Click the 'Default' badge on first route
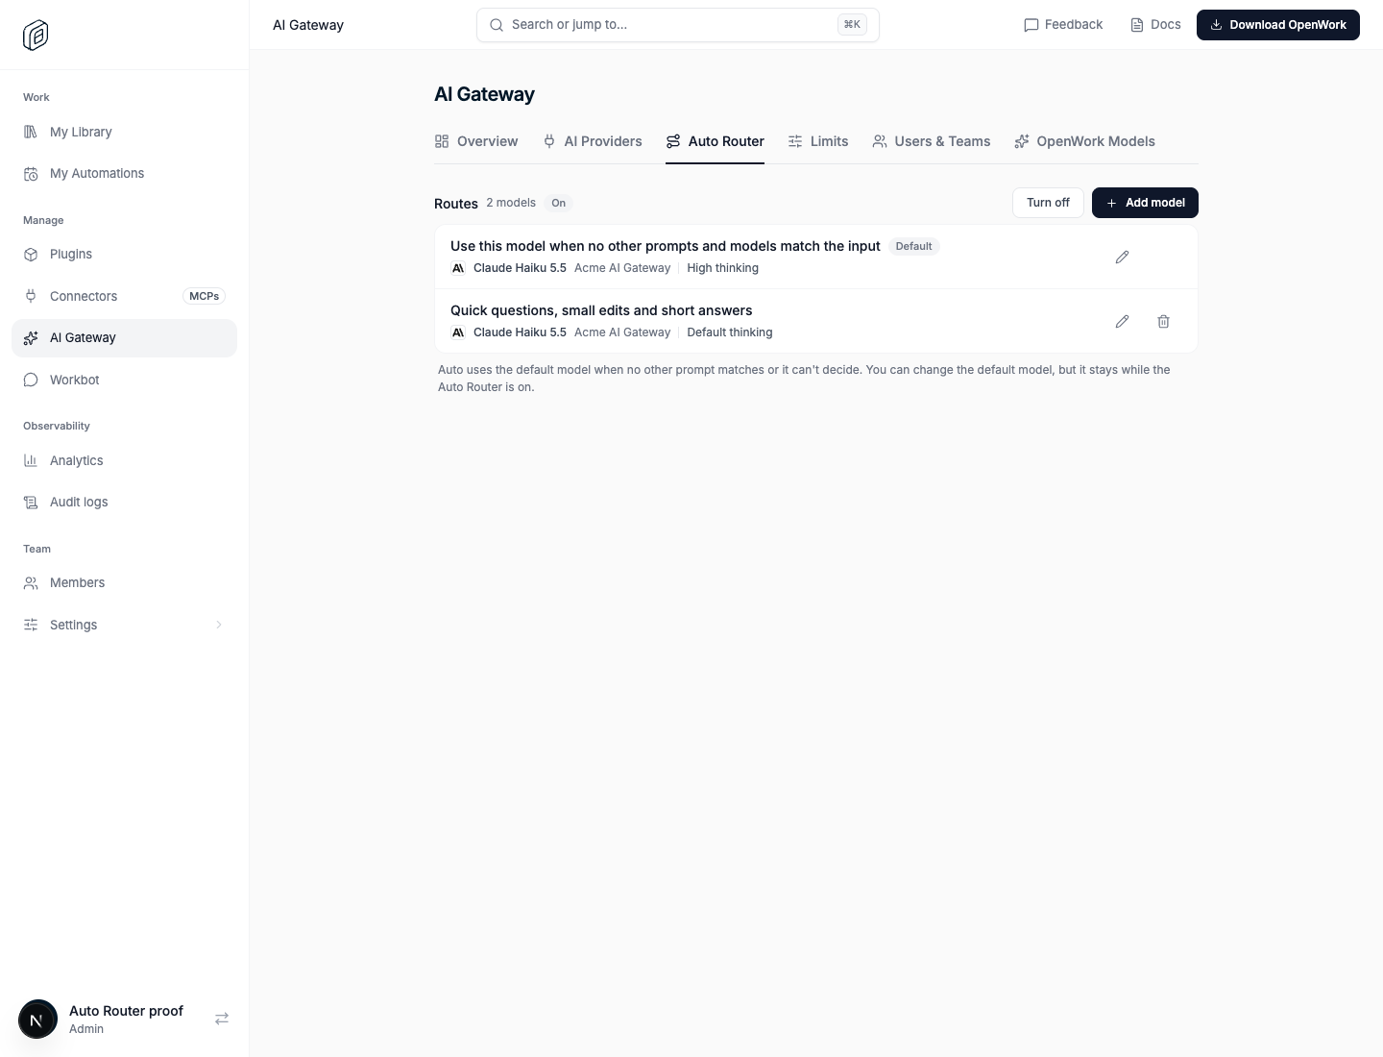The image size is (1383, 1057). click(913, 246)
